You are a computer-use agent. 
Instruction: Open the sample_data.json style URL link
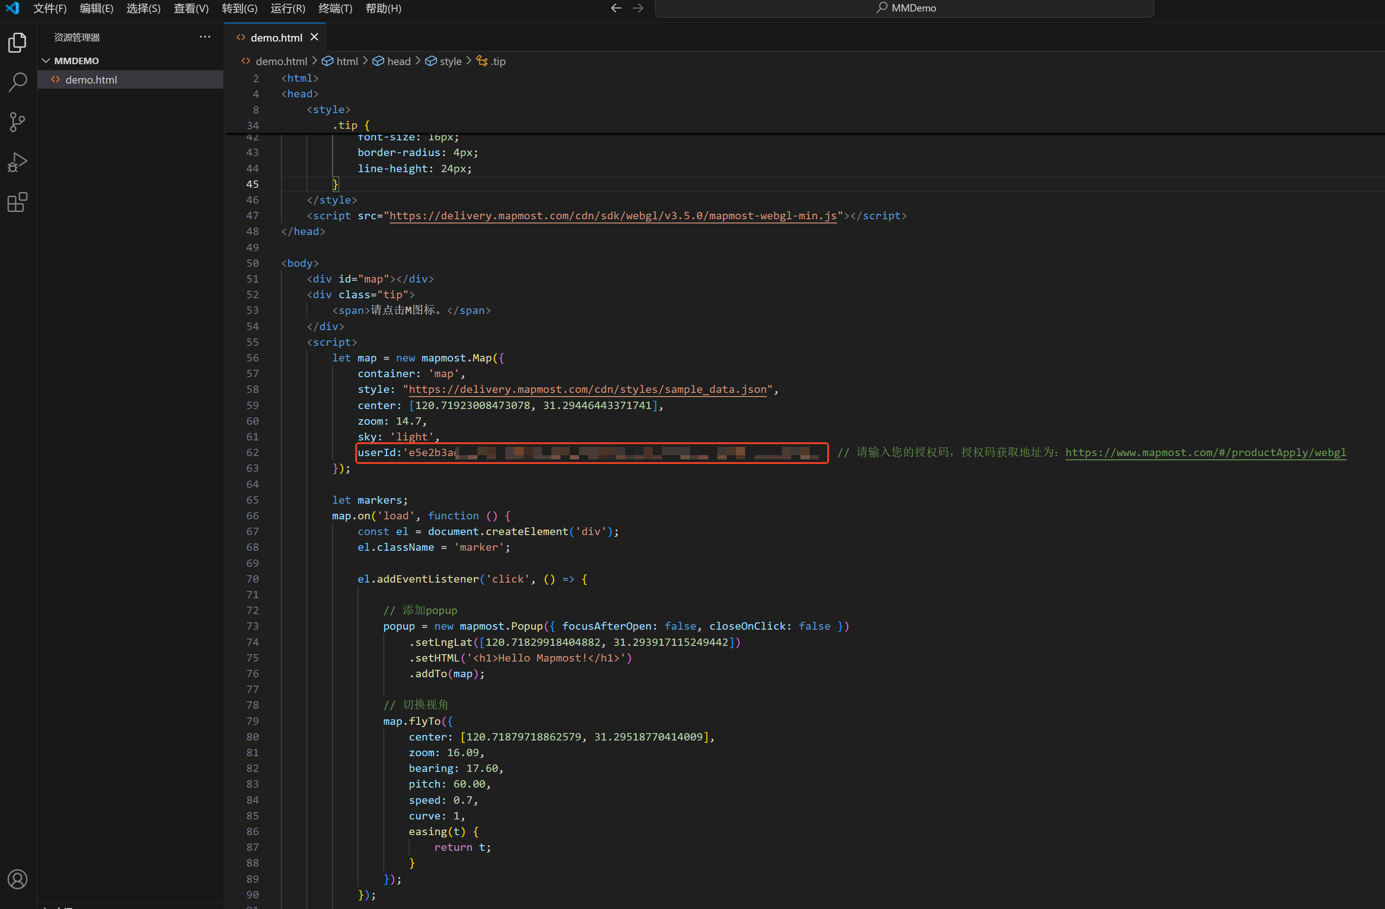588,389
